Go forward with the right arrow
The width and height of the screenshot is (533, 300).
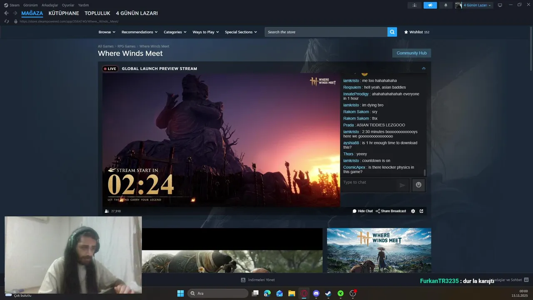[15, 13]
